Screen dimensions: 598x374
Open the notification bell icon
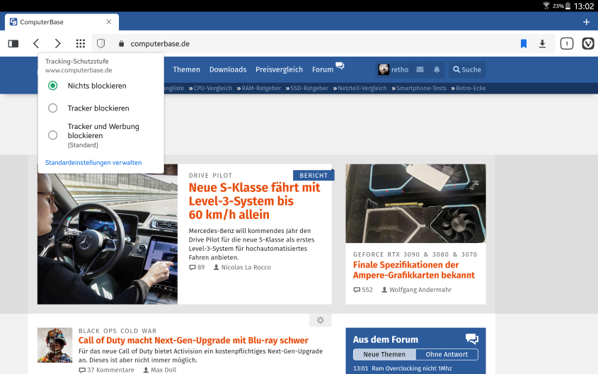point(437,69)
